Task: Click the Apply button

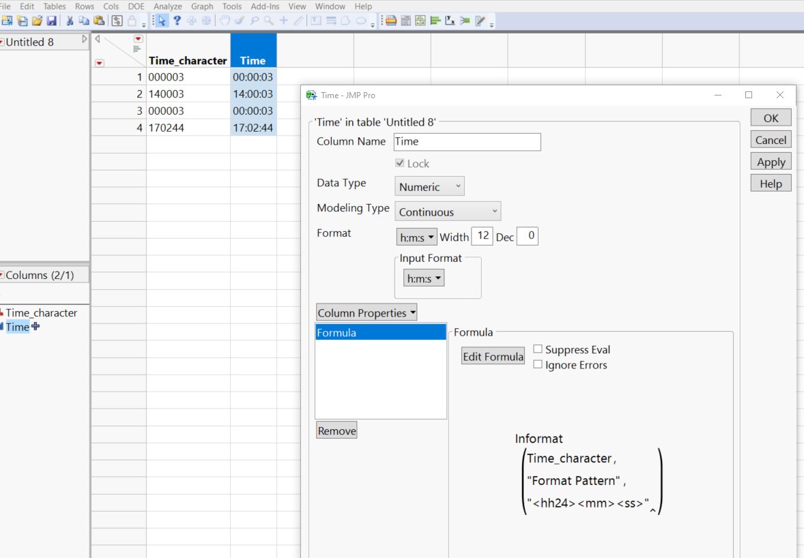Action: click(771, 161)
